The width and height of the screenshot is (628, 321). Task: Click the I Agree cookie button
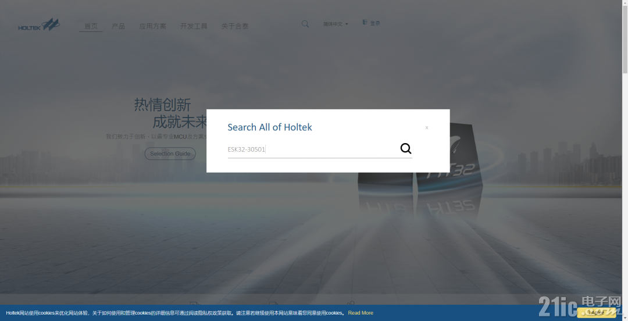597,313
